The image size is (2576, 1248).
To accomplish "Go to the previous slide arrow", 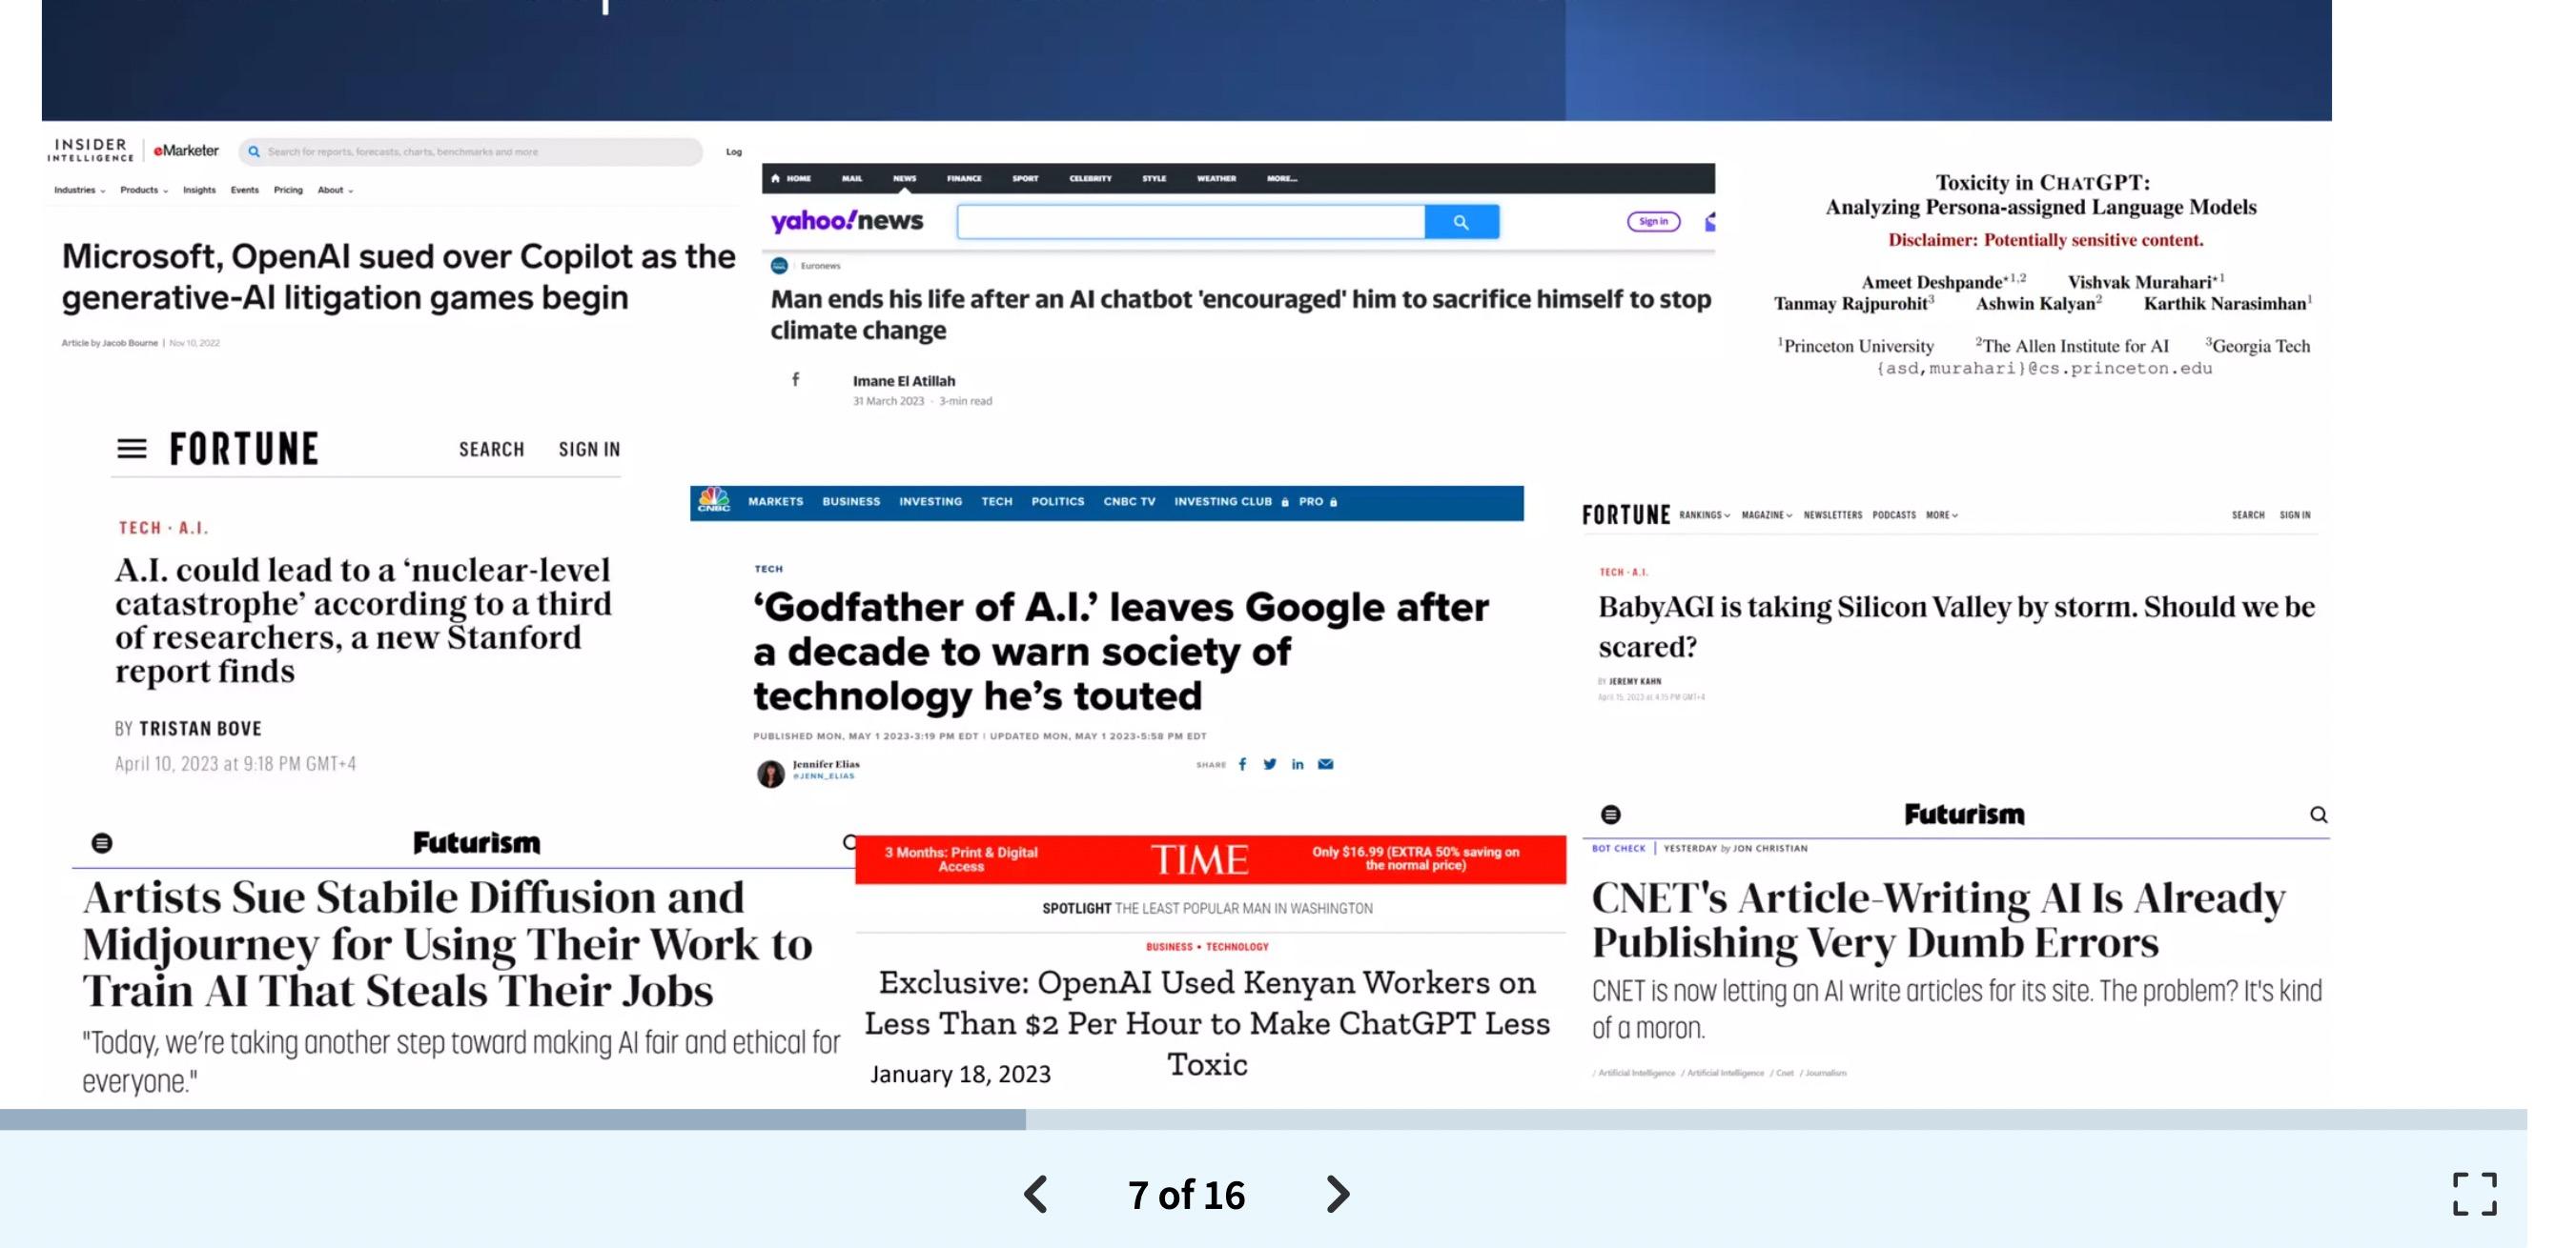I will tap(1036, 1194).
